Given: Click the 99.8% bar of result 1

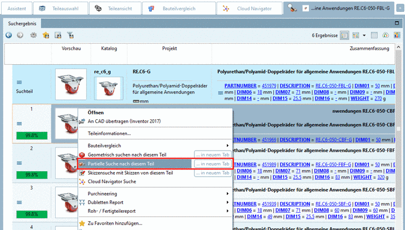Looking at the screenshot, I should (32, 136).
